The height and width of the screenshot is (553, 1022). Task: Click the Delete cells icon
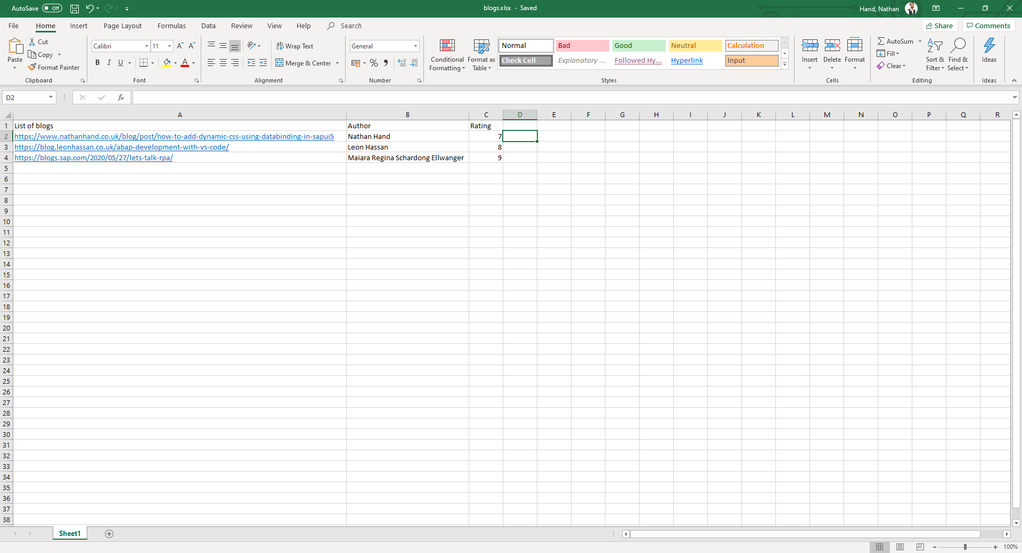click(832, 46)
